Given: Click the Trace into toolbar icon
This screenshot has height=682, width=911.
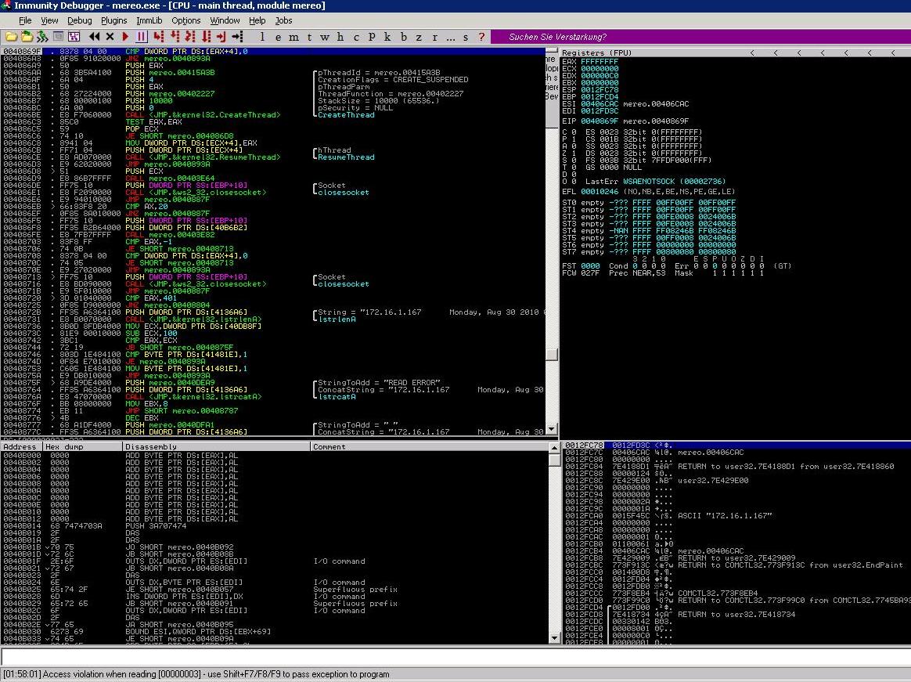Looking at the screenshot, I should pyautogui.click(x=190, y=37).
